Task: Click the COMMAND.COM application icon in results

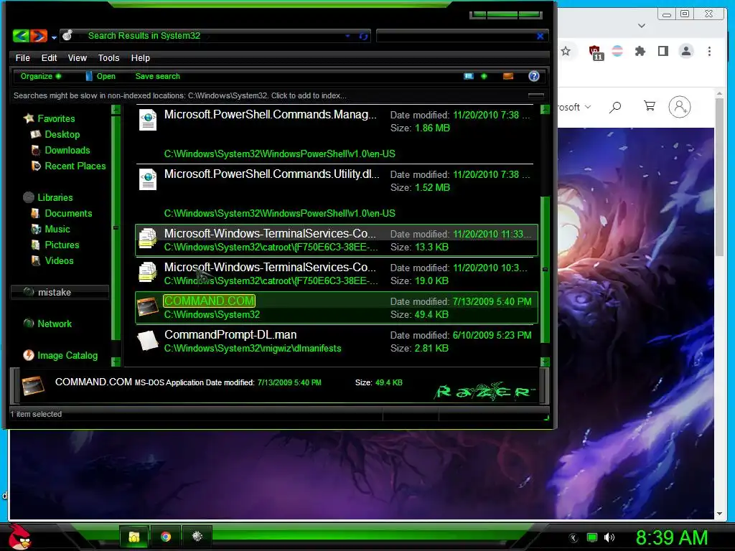Action: point(148,307)
